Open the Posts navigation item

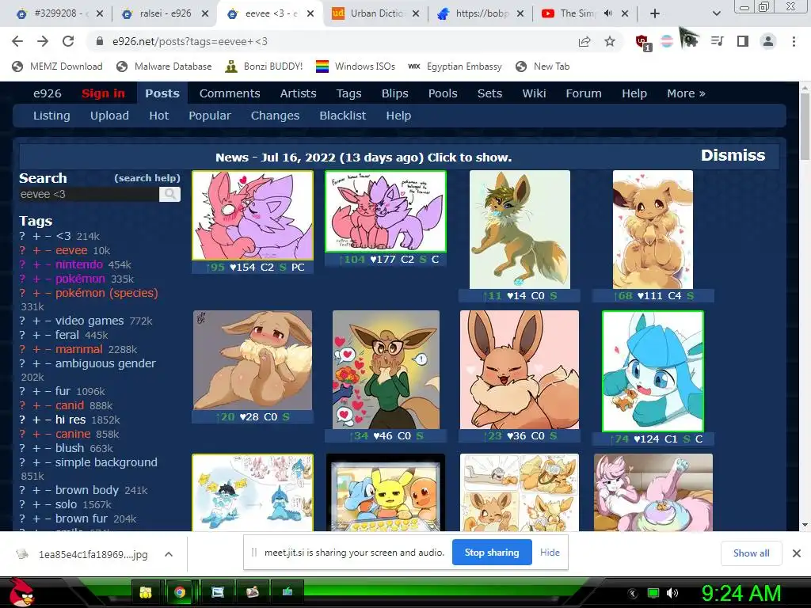click(162, 93)
